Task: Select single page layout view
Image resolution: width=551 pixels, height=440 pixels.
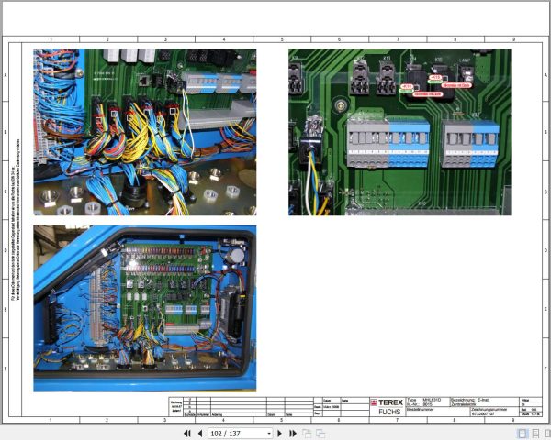Action: coord(523,434)
